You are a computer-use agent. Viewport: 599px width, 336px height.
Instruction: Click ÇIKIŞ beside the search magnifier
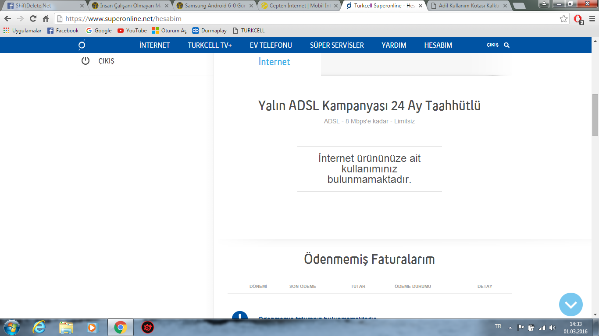click(492, 45)
